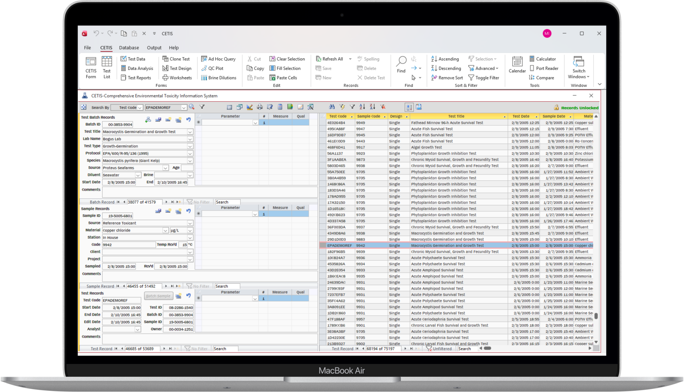Open the QC Plot tool

coord(212,68)
